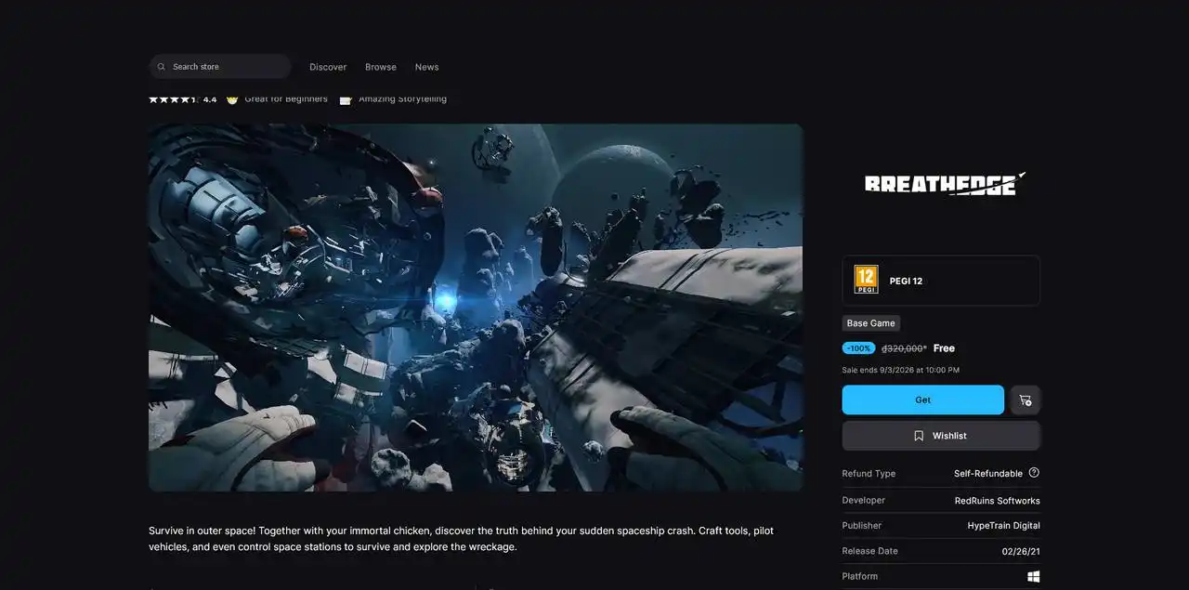Open the Browse tab
The image size is (1189, 590).
point(381,67)
